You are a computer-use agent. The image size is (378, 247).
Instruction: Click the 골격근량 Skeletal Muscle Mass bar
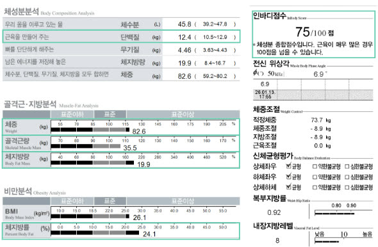[x=86, y=146]
